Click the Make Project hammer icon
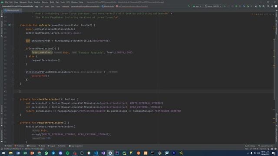This screenshot has width=278, height=156. pyautogui.click(x=189, y=6)
